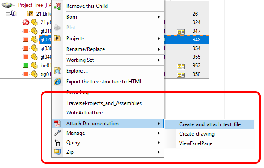The width and height of the screenshot is (264, 168).
Task: Click the Manage wrench icon
Action: point(57,133)
